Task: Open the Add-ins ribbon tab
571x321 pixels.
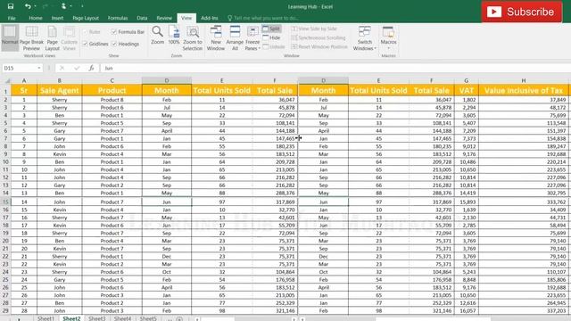Action: (210, 18)
